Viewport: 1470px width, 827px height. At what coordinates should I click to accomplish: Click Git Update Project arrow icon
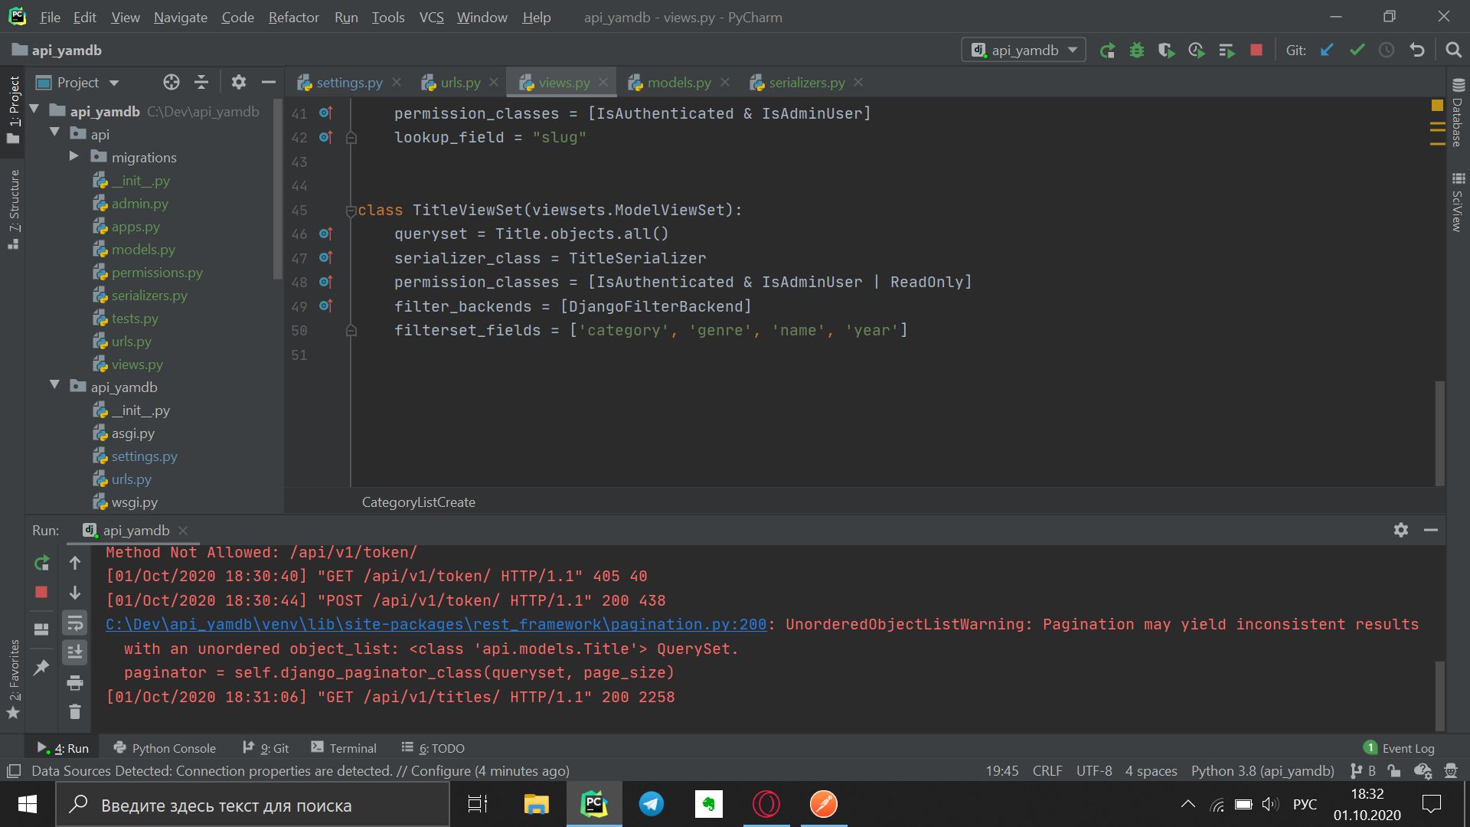coord(1327,51)
